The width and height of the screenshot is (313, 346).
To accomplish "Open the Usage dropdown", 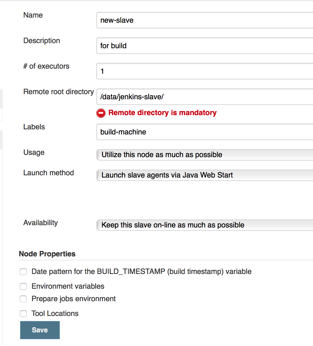I will point(205,155).
